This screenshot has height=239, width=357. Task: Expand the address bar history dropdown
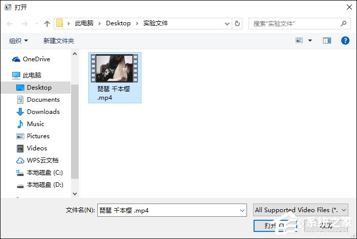(227, 23)
